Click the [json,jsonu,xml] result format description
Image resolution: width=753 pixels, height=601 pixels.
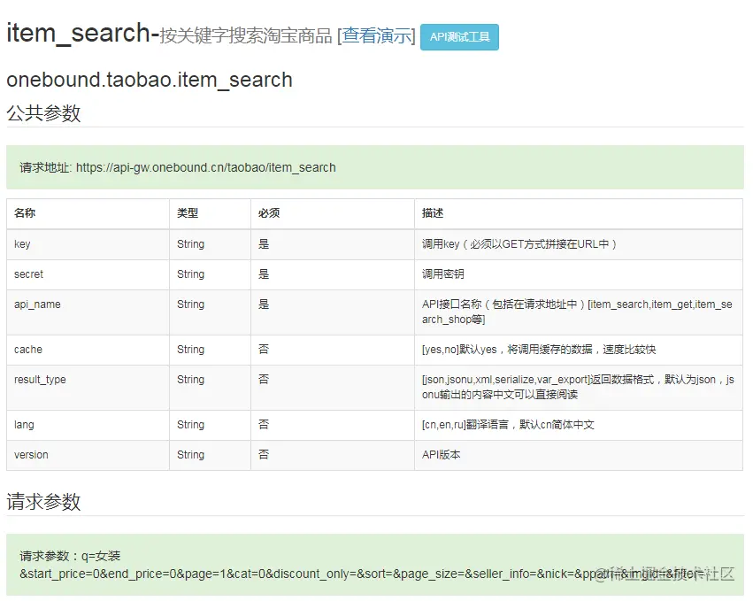point(578,387)
